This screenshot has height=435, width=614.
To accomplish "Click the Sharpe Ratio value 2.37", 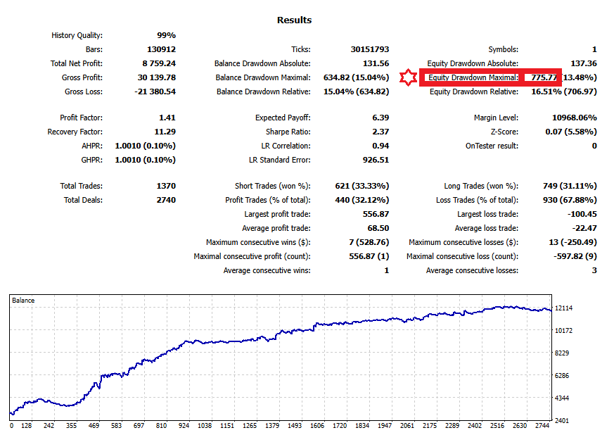I will (x=380, y=132).
